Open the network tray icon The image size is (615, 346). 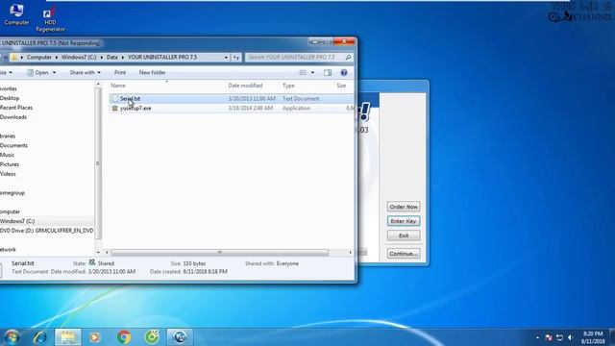point(559,337)
